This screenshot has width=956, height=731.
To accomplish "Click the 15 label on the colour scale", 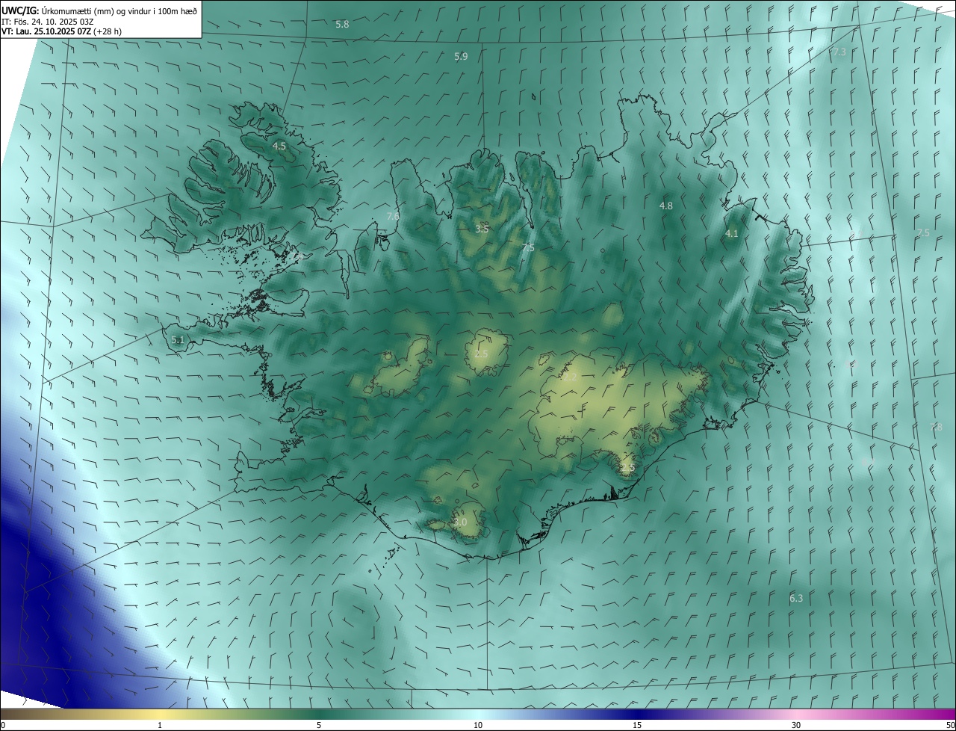I will click(x=637, y=725).
